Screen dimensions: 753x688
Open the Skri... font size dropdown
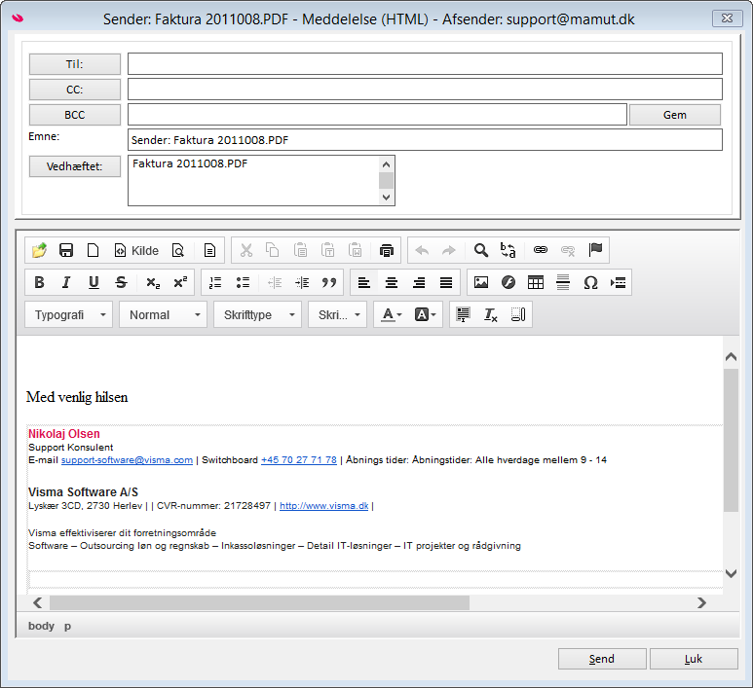(x=338, y=314)
